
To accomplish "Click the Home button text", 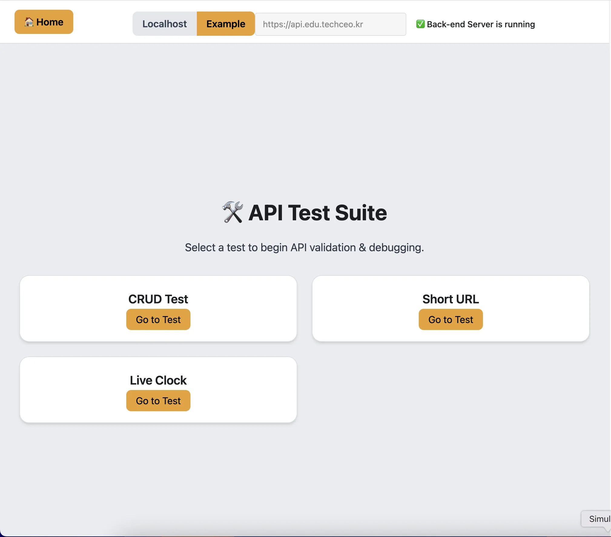I will (50, 22).
